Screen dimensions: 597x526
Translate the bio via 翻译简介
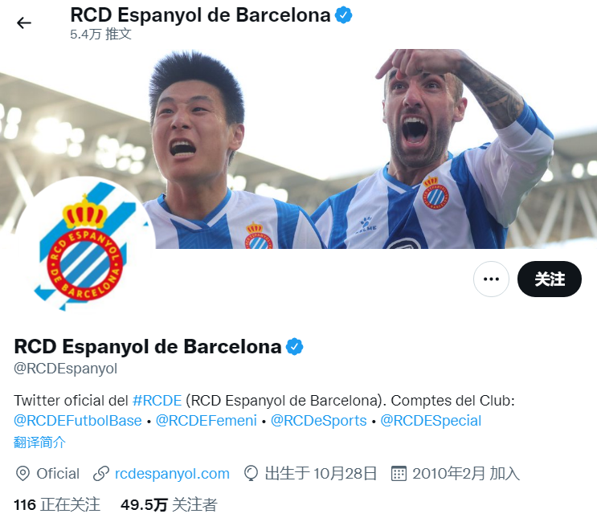(39, 442)
